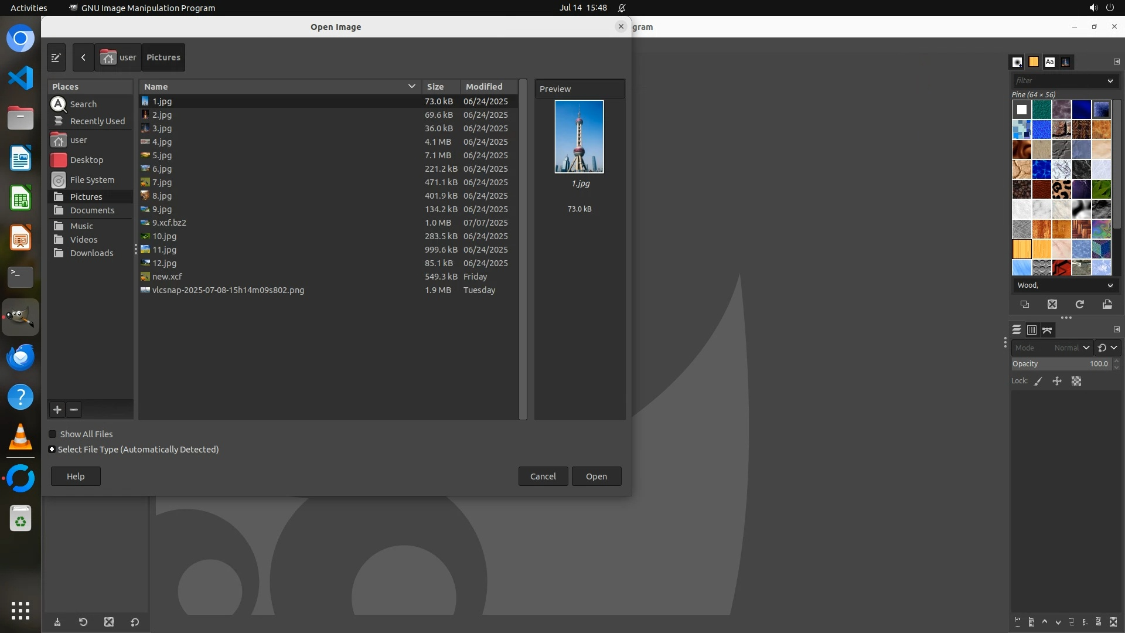Image resolution: width=1125 pixels, height=633 pixels.
Task: Open the Paths tab icon
Action: pyautogui.click(x=1047, y=330)
